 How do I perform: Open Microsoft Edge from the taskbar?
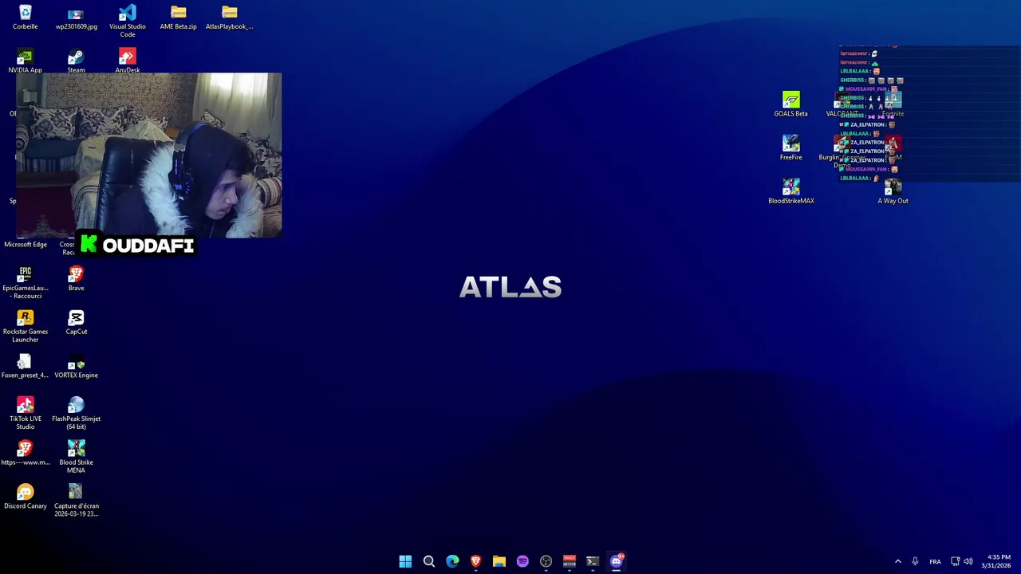pyautogui.click(x=452, y=561)
